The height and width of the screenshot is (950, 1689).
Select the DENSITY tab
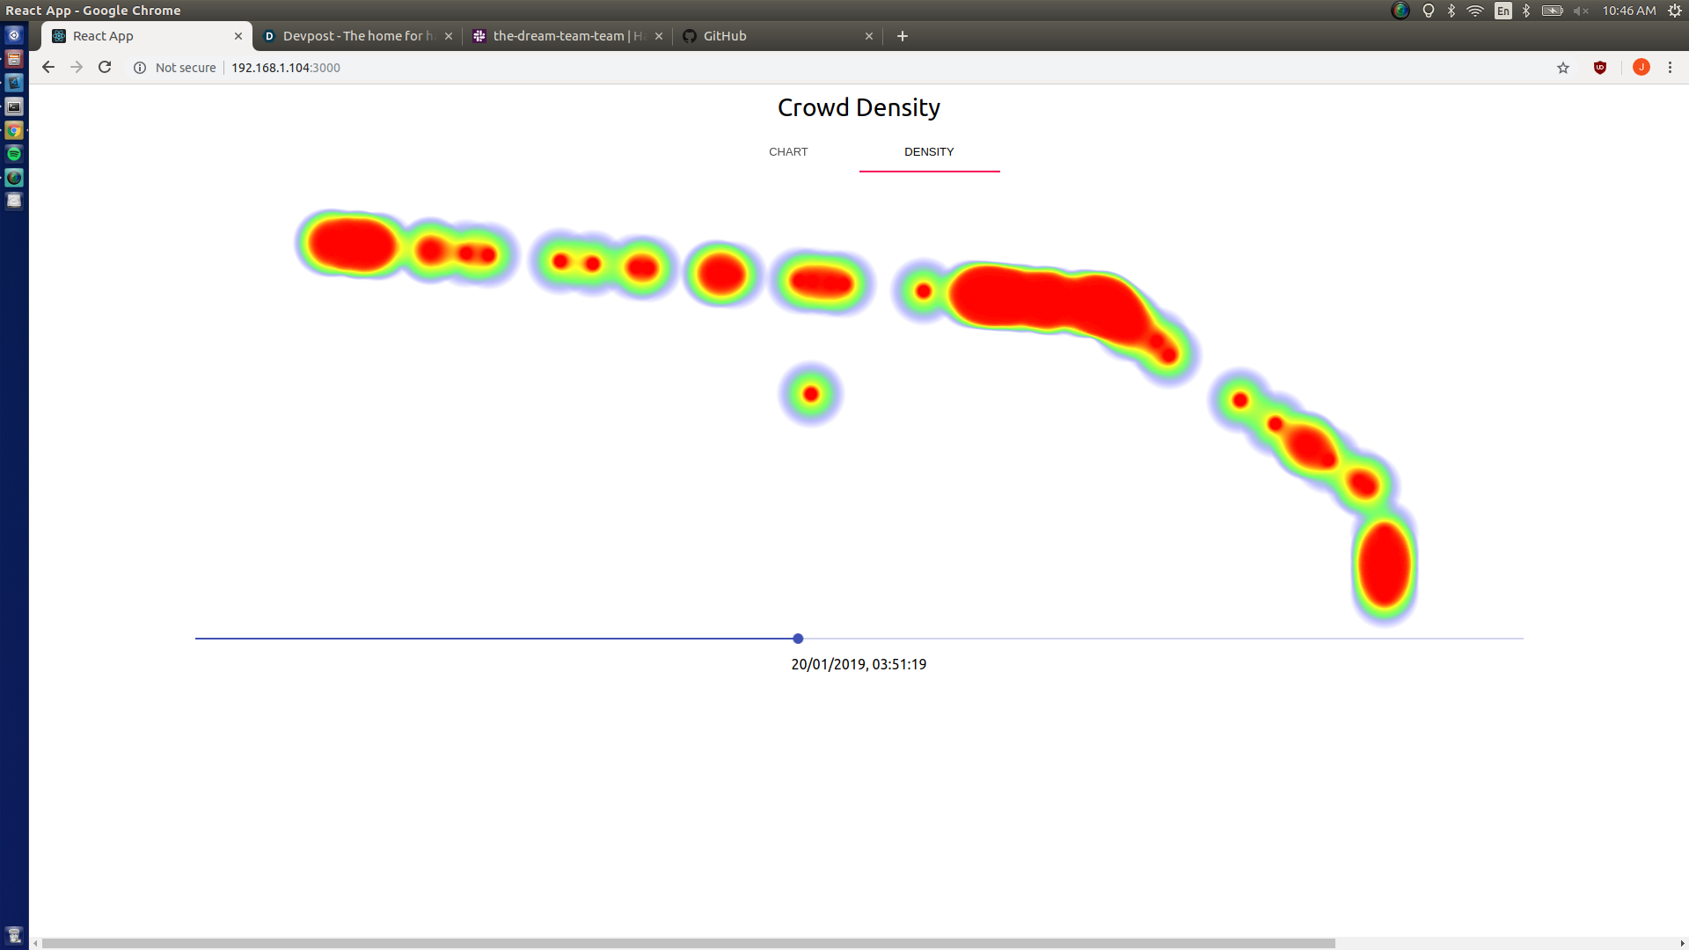pos(929,152)
